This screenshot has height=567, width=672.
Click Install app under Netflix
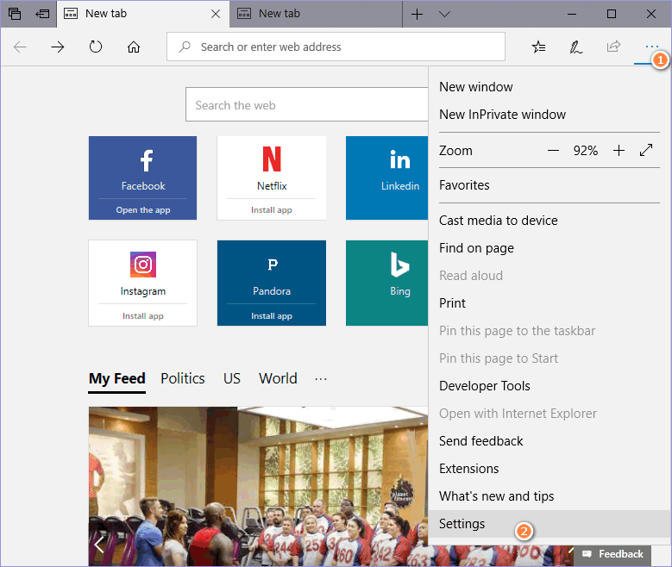coord(271,210)
